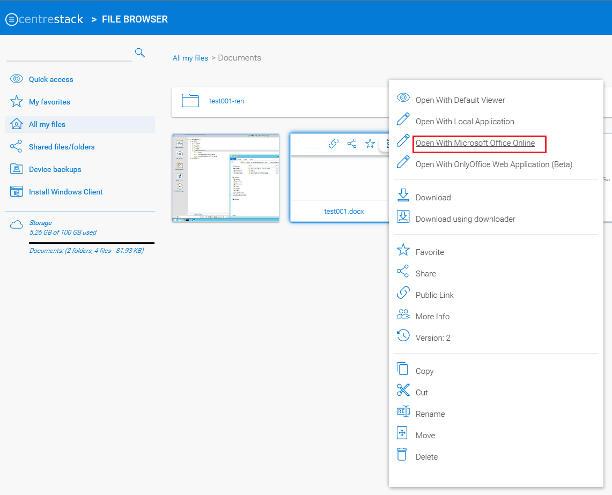Click the test001-ren folder icon

coord(190,101)
